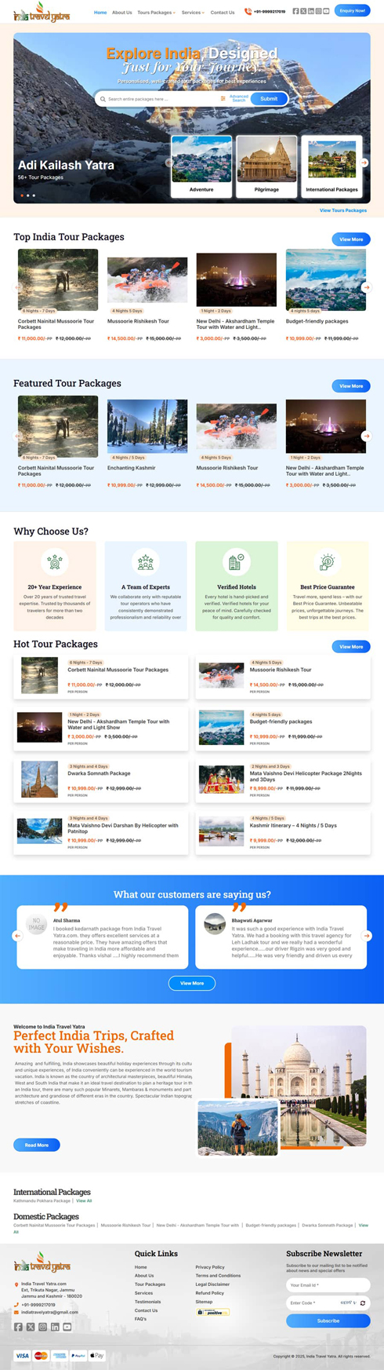Expand the Tours Packages dropdown menu
Screen dimensions: 384x1370
156,13
